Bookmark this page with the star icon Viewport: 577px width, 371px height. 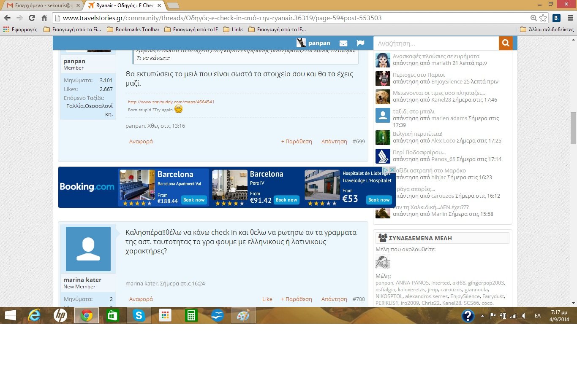[x=543, y=18]
